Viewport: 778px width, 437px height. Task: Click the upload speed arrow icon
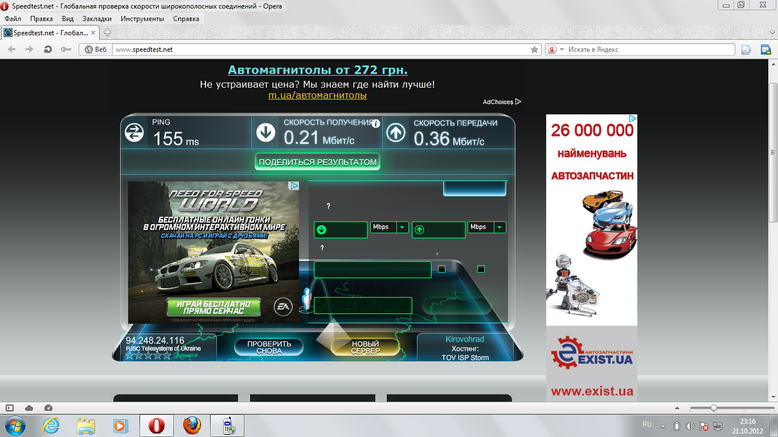point(396,133)
